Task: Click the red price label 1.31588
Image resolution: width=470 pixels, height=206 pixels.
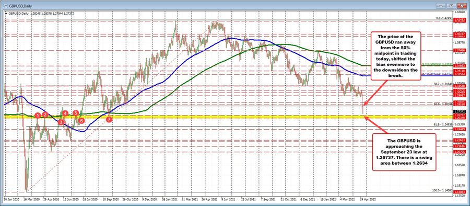Action: tap(459, 86)
